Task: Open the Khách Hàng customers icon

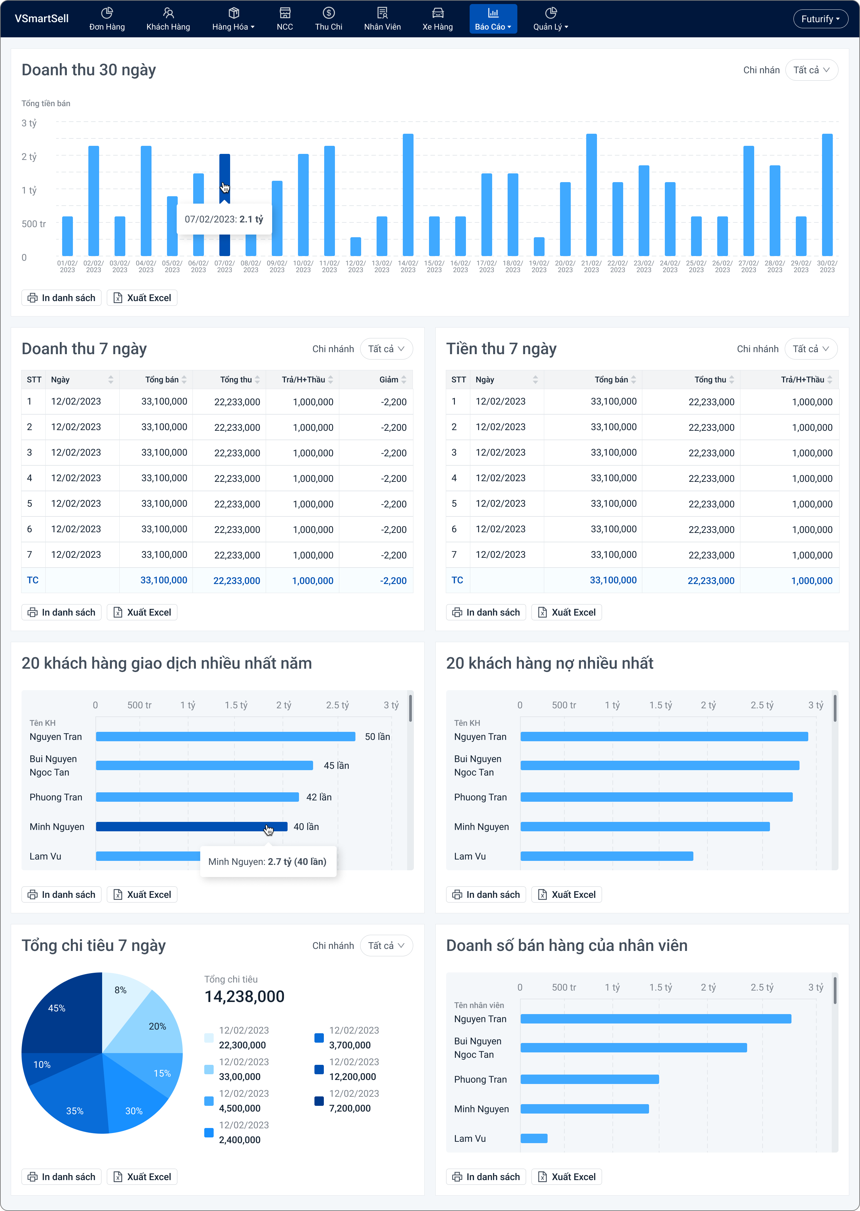Action: click(168, 13)
